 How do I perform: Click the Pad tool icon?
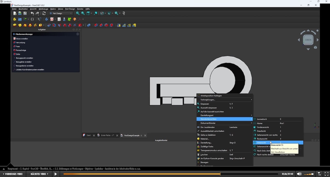(x=15, y=25)
